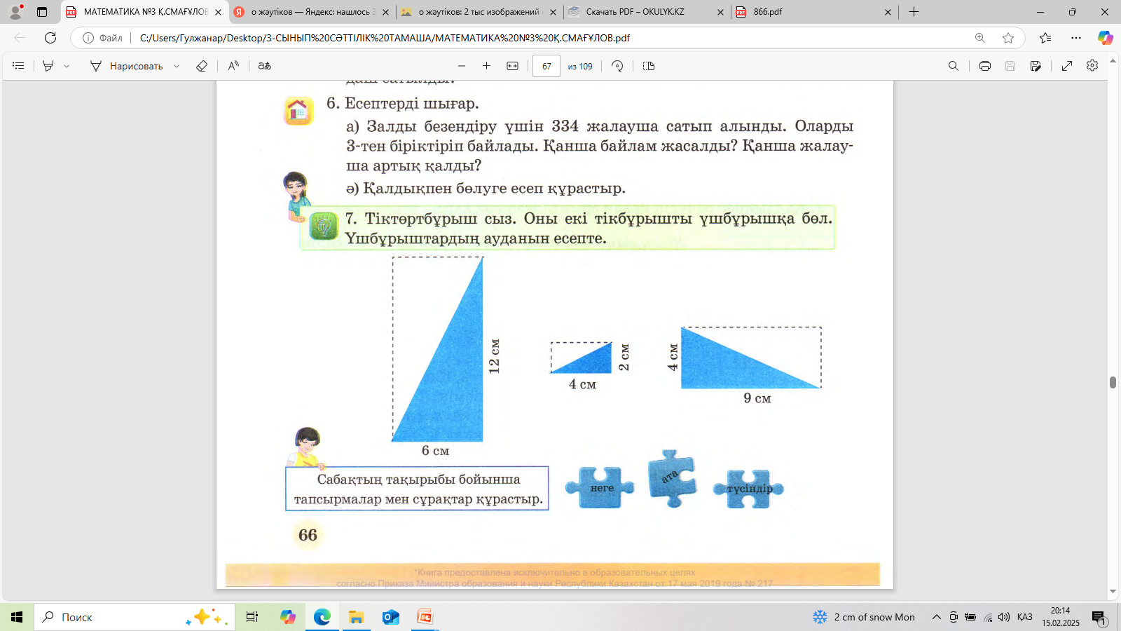Viewport: 1121px width, 631px height.
Task: Zoom out the PDF page
Action: point(462,66)
